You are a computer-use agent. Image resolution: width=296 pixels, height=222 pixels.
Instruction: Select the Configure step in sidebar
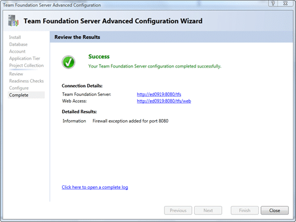19,88
